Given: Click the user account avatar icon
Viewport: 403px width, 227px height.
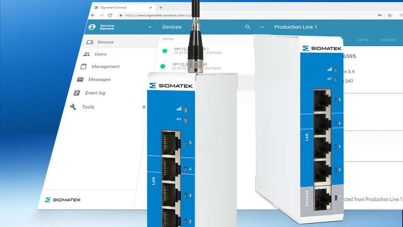Looking at the screenshot, I should click(x=92, y=27).
